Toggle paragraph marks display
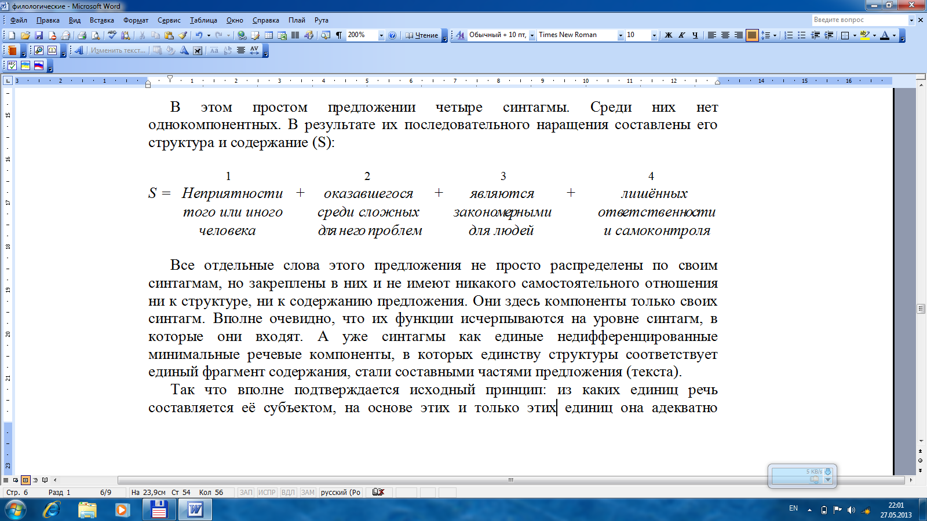Image resolution: width=927 pixels, height=521 pixels. pyautogui.click(x=339, y=35)
